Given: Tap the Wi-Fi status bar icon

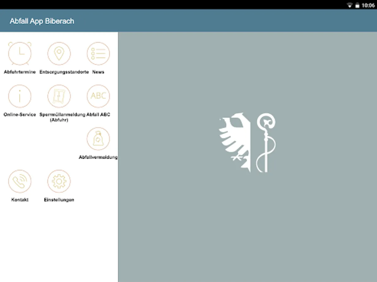Looking at the screenshot, I should click(349, 5).
